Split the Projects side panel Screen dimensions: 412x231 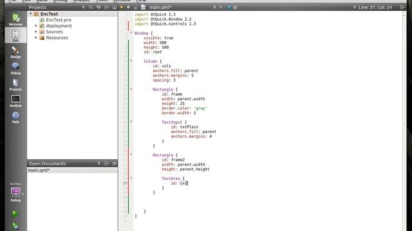pyautogui.click(x=106, y=7)
